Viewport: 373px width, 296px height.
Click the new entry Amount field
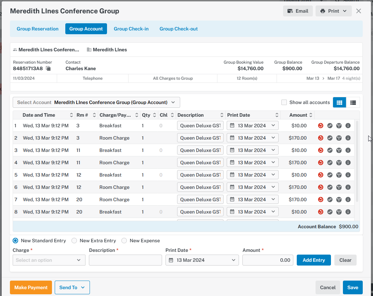[268, 260]
